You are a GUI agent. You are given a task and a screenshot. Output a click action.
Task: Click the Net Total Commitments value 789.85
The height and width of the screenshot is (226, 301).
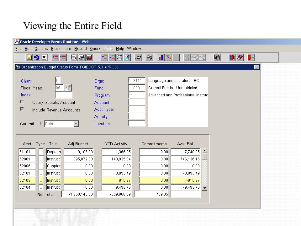click(151, 194)
